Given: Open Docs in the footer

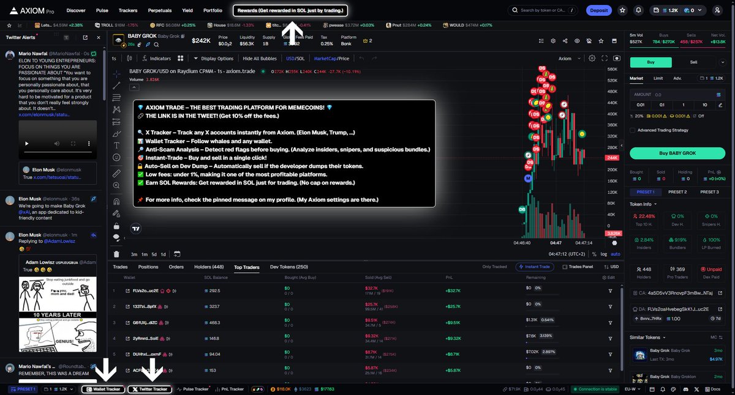Looking at the screenshot, I should pyautogui.click(x=712, y=389).
